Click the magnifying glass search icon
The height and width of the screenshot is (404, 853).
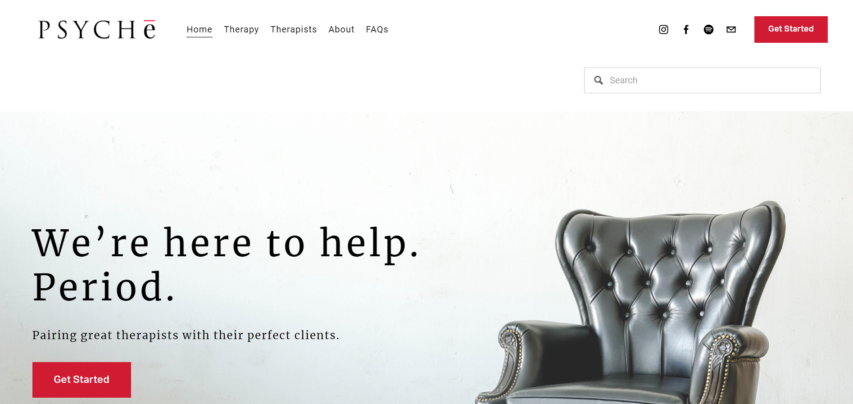599,80
